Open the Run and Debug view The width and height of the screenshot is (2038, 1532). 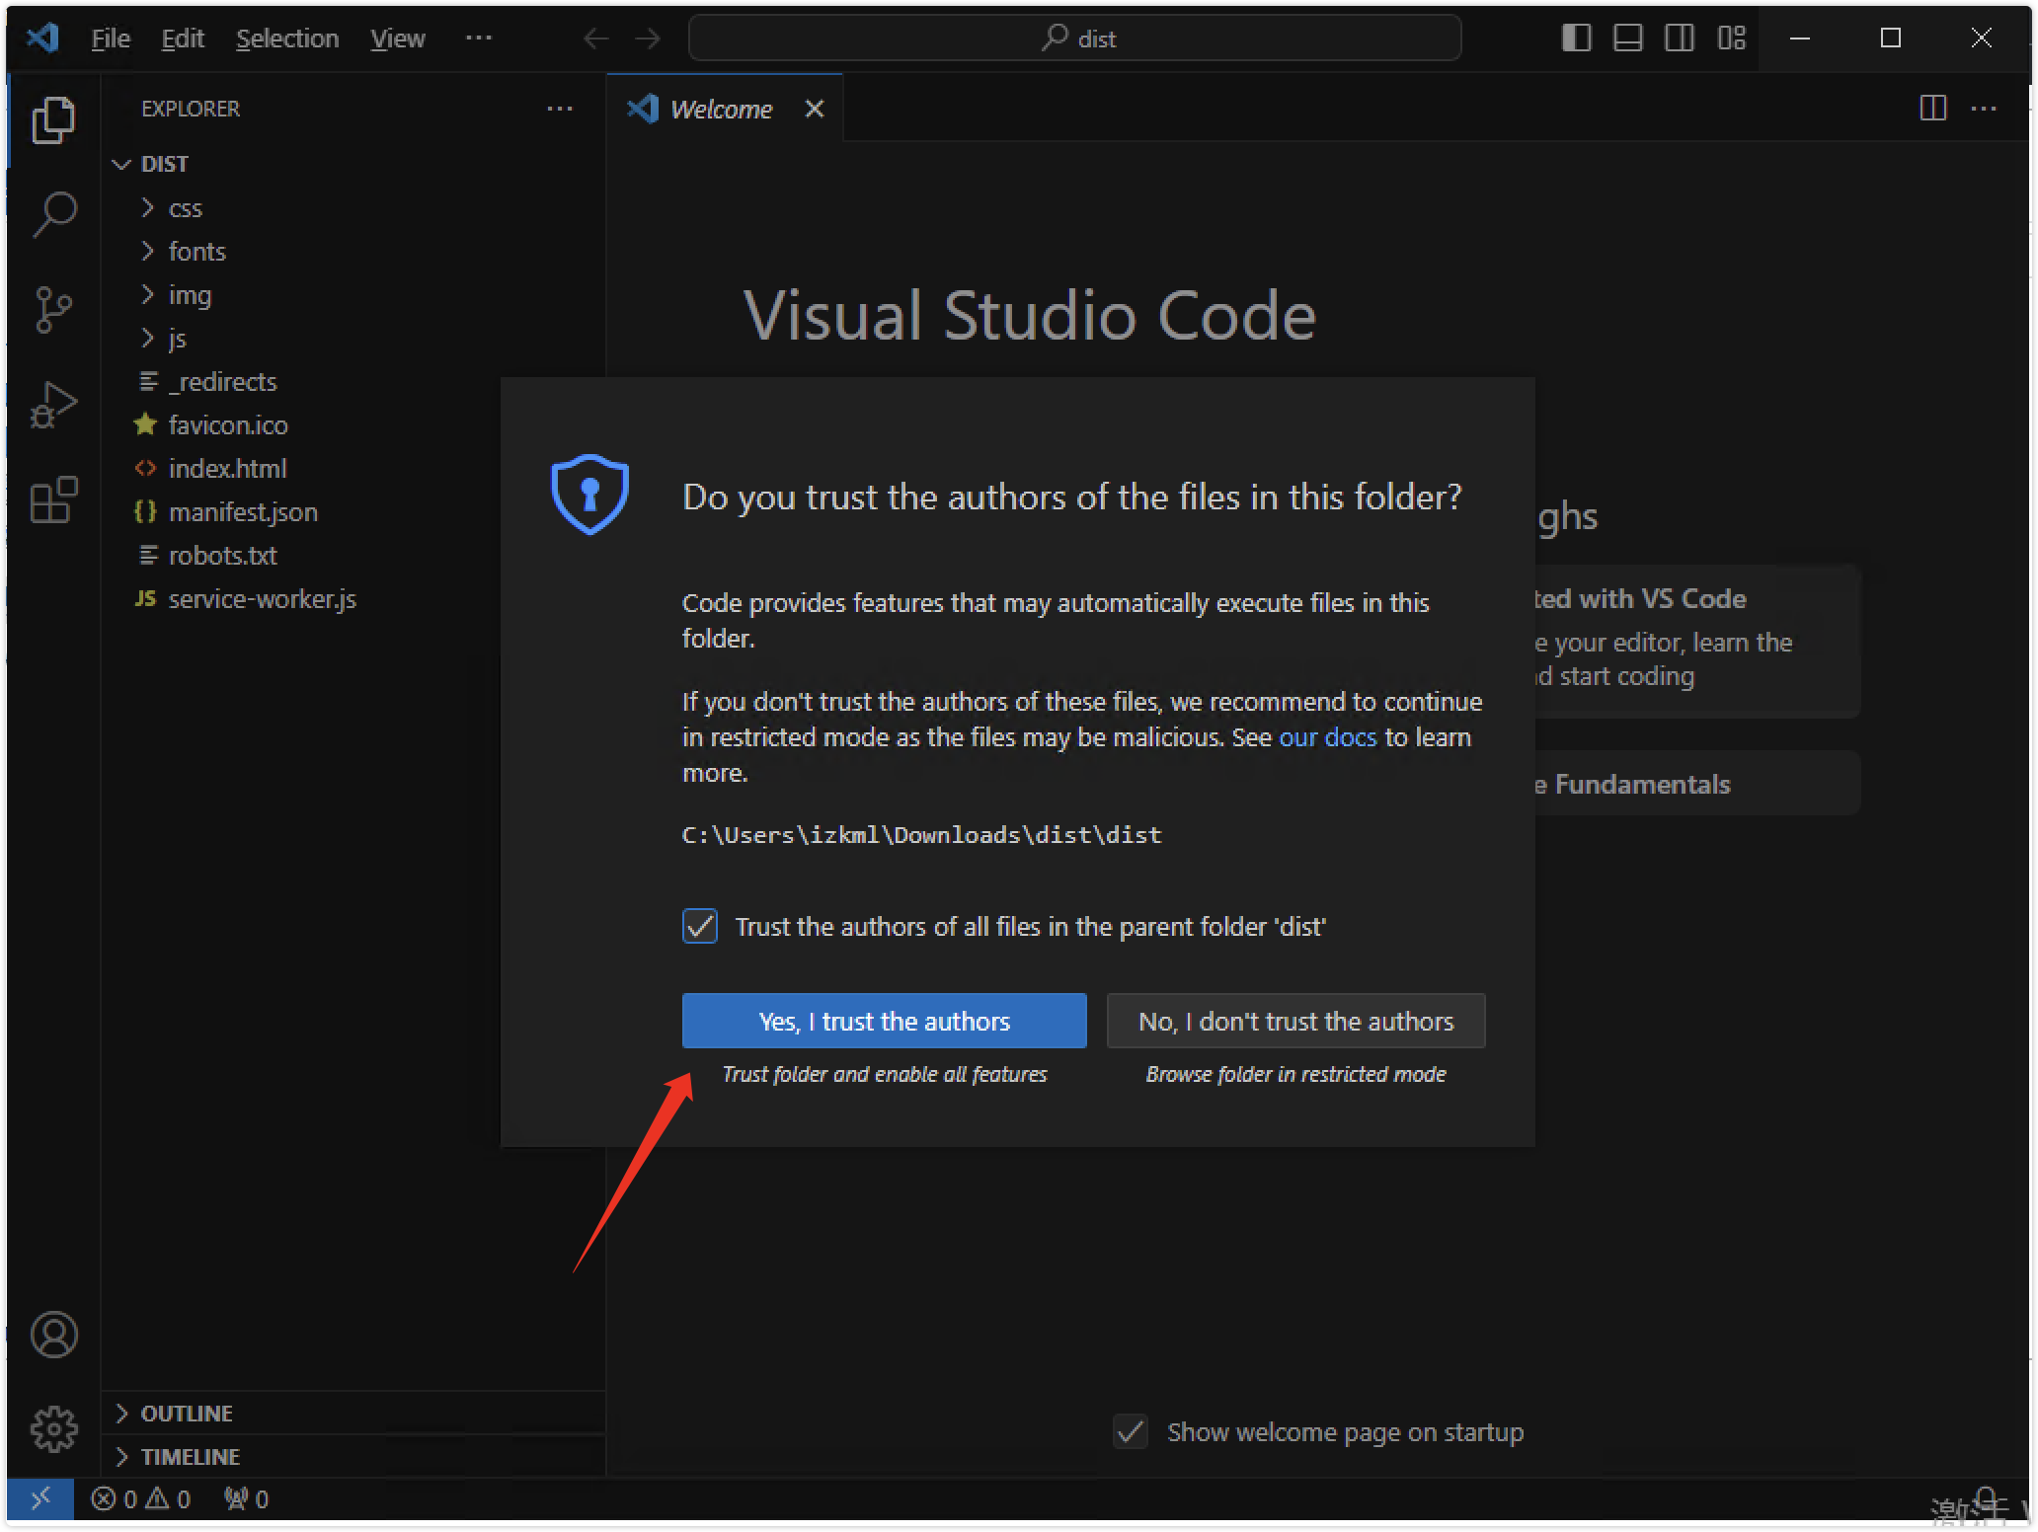pos(53,405)
